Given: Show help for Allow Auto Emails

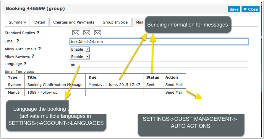Looking at the screenshot, I should coord(40,49).
